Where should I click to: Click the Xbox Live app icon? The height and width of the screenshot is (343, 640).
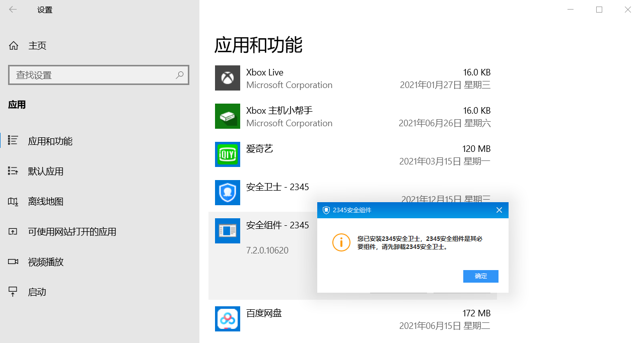(x=228, y=78)
